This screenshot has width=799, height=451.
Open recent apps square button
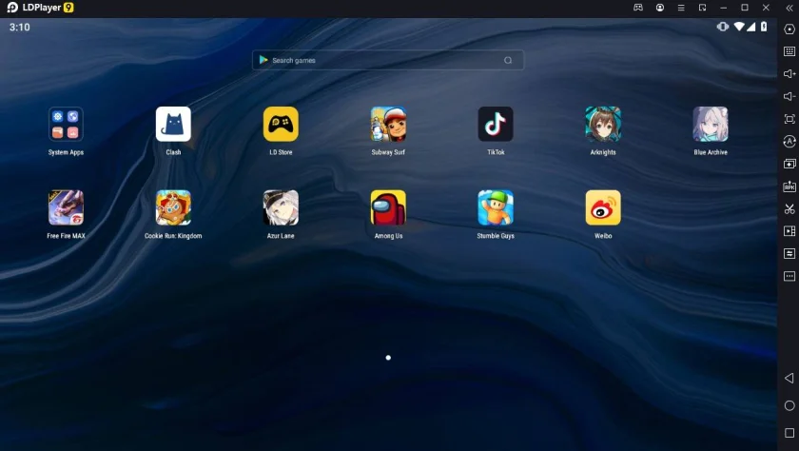coord(789,433)
